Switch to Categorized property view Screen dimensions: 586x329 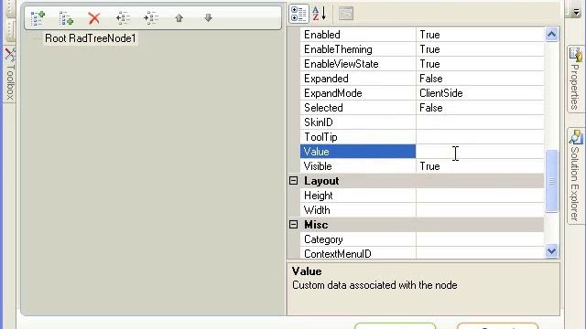(x=298, y=14)
